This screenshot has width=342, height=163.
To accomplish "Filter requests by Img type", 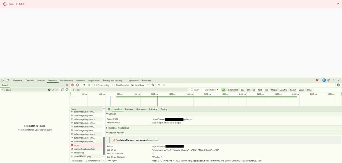I will pos(267,90).
